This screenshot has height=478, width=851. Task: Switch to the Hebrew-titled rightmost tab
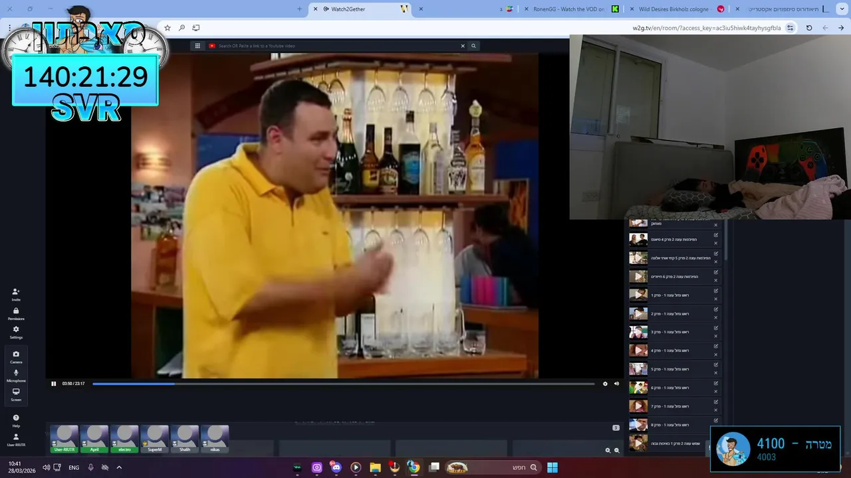tap(782, 9)
